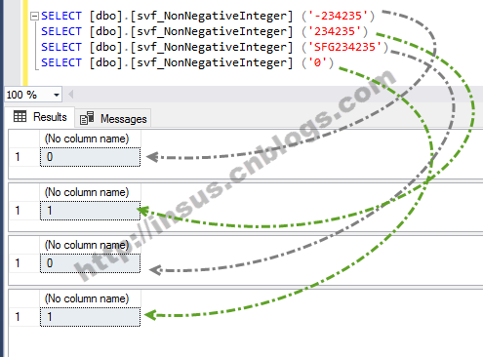The width and height of the screenshot is (483, 357).
Task: Click the '234235' string literal on line two
Action: 334,31
